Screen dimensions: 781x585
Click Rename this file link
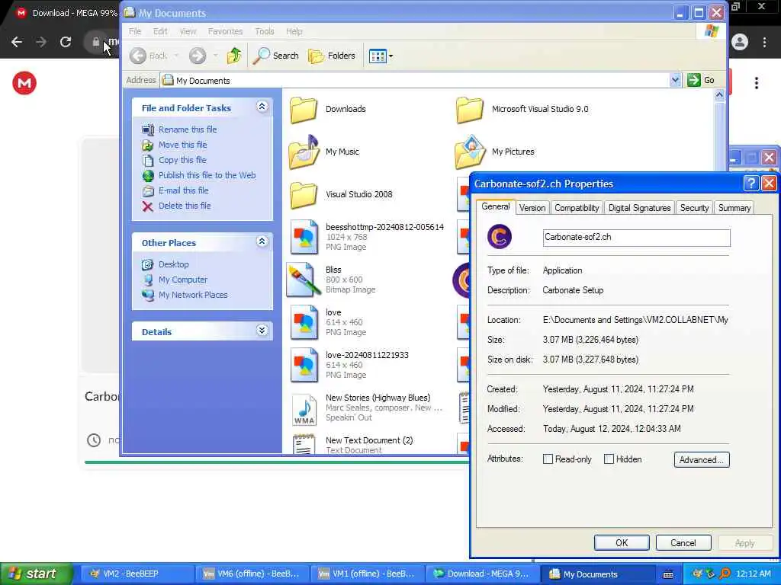point(188,129)
